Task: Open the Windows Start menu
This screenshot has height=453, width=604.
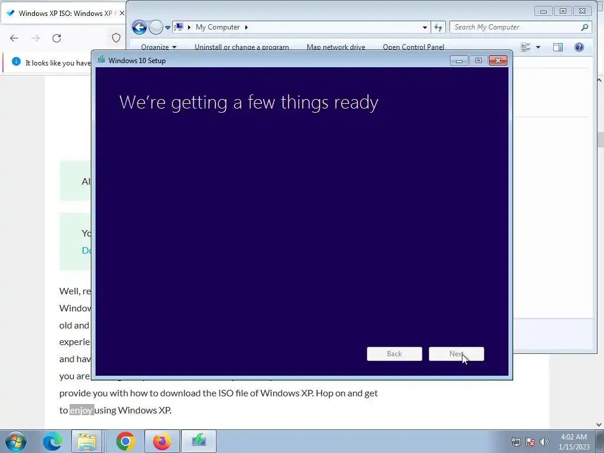Action: click(16, 441)
